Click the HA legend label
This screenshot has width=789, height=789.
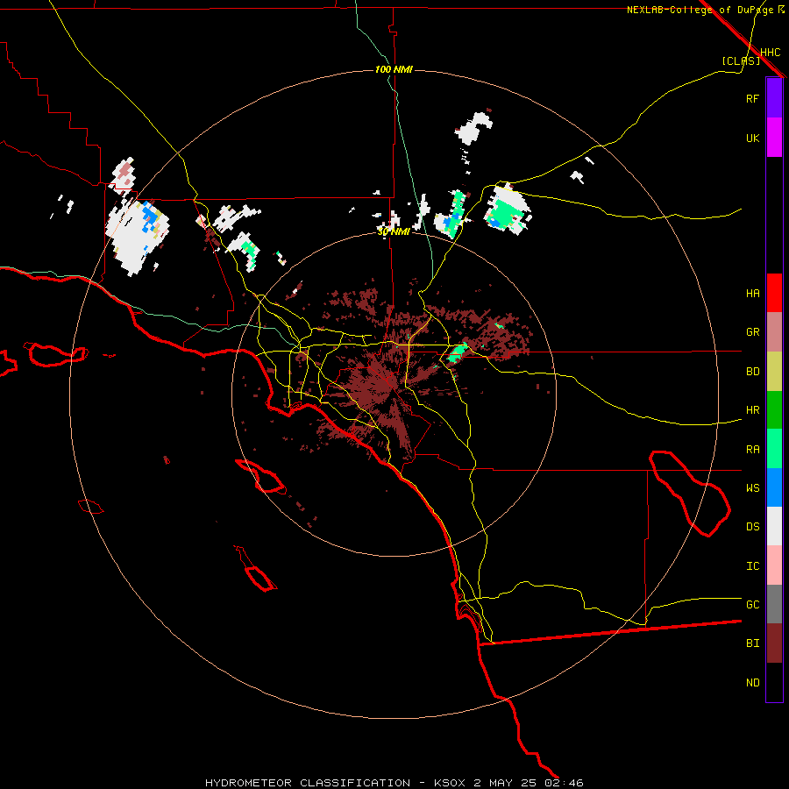click(752, 293)
